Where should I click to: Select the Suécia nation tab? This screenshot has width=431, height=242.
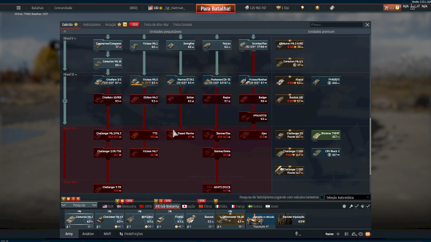click(x=255, y=207)
